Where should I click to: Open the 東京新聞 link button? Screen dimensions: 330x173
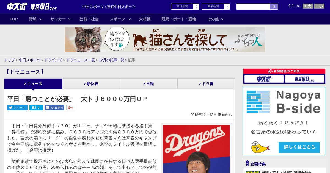pyautogui.click(x=213, y=6)
